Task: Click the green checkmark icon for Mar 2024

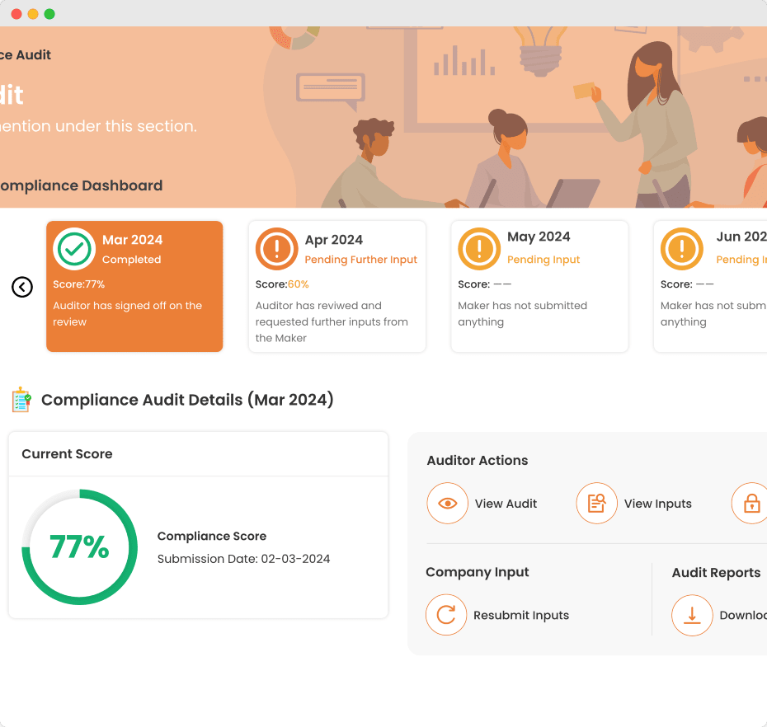Action: pos(74,249)
